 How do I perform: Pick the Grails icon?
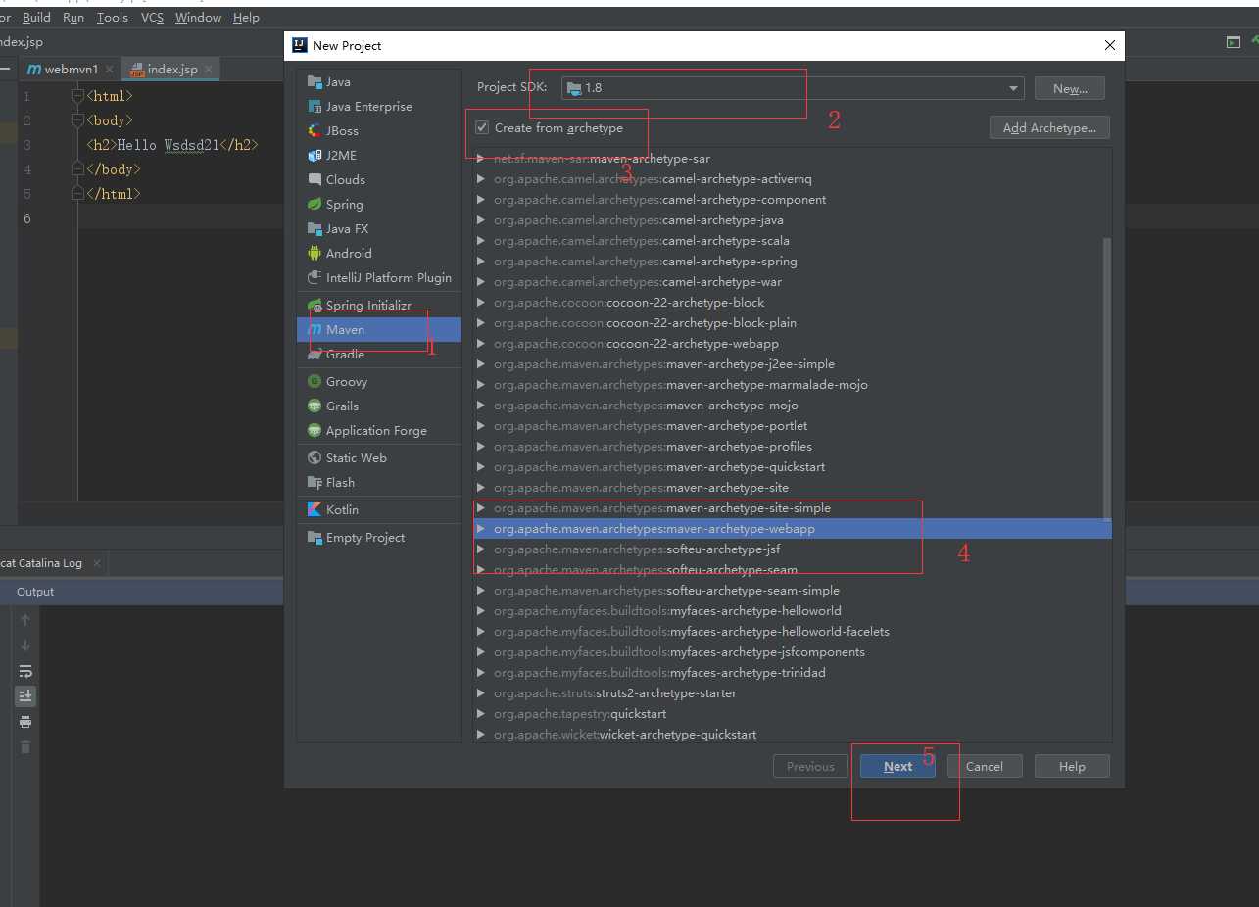point(314,406)
